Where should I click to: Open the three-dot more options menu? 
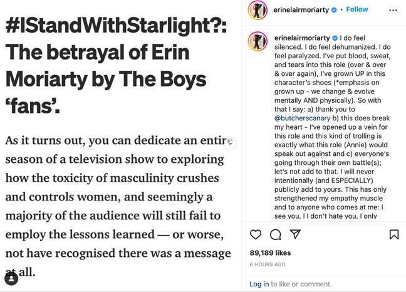point(393,10)
